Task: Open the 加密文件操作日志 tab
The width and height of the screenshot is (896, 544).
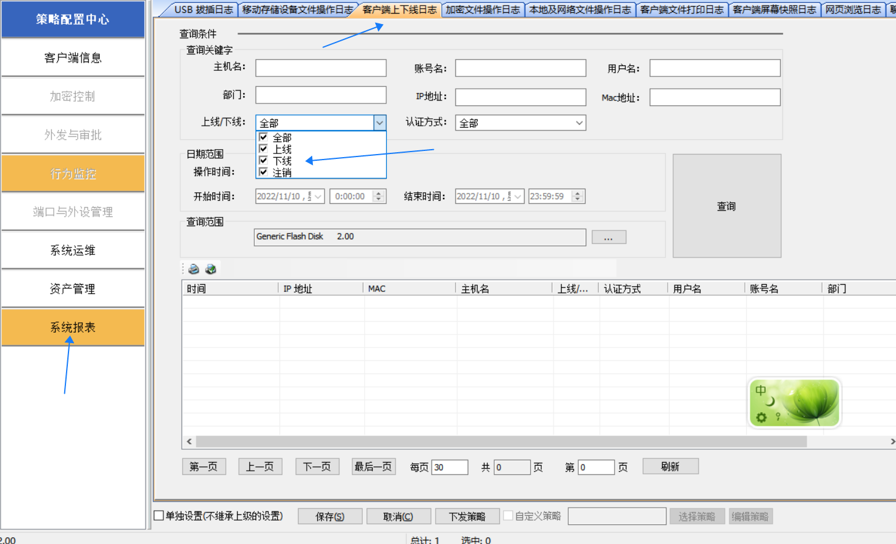Action: coord(483,9)
